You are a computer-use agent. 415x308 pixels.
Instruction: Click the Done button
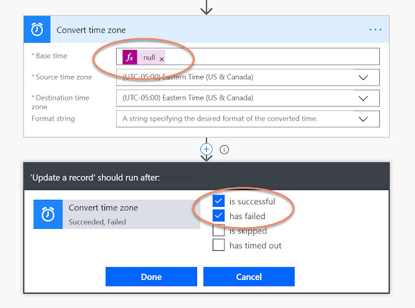151,277
